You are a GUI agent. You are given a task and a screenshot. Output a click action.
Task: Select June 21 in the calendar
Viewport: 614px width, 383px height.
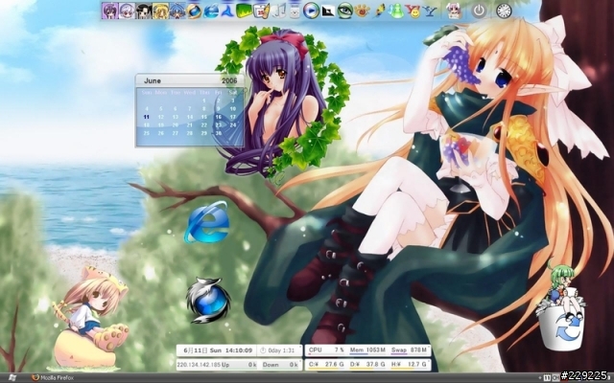(x=190, y=125)
